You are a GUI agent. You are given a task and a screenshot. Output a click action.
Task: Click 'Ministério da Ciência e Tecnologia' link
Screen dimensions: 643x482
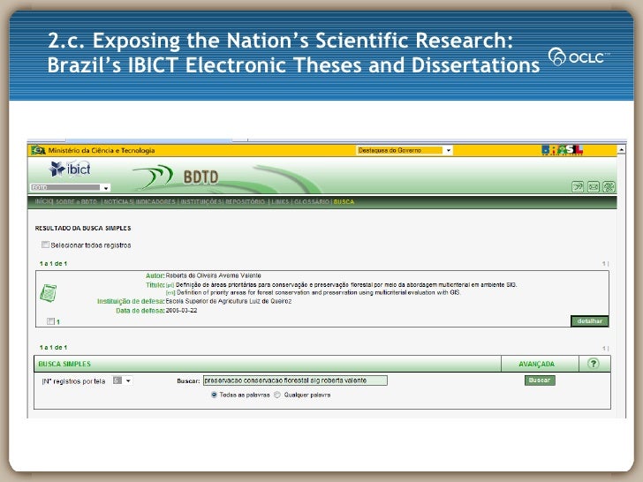pos(102,150)
